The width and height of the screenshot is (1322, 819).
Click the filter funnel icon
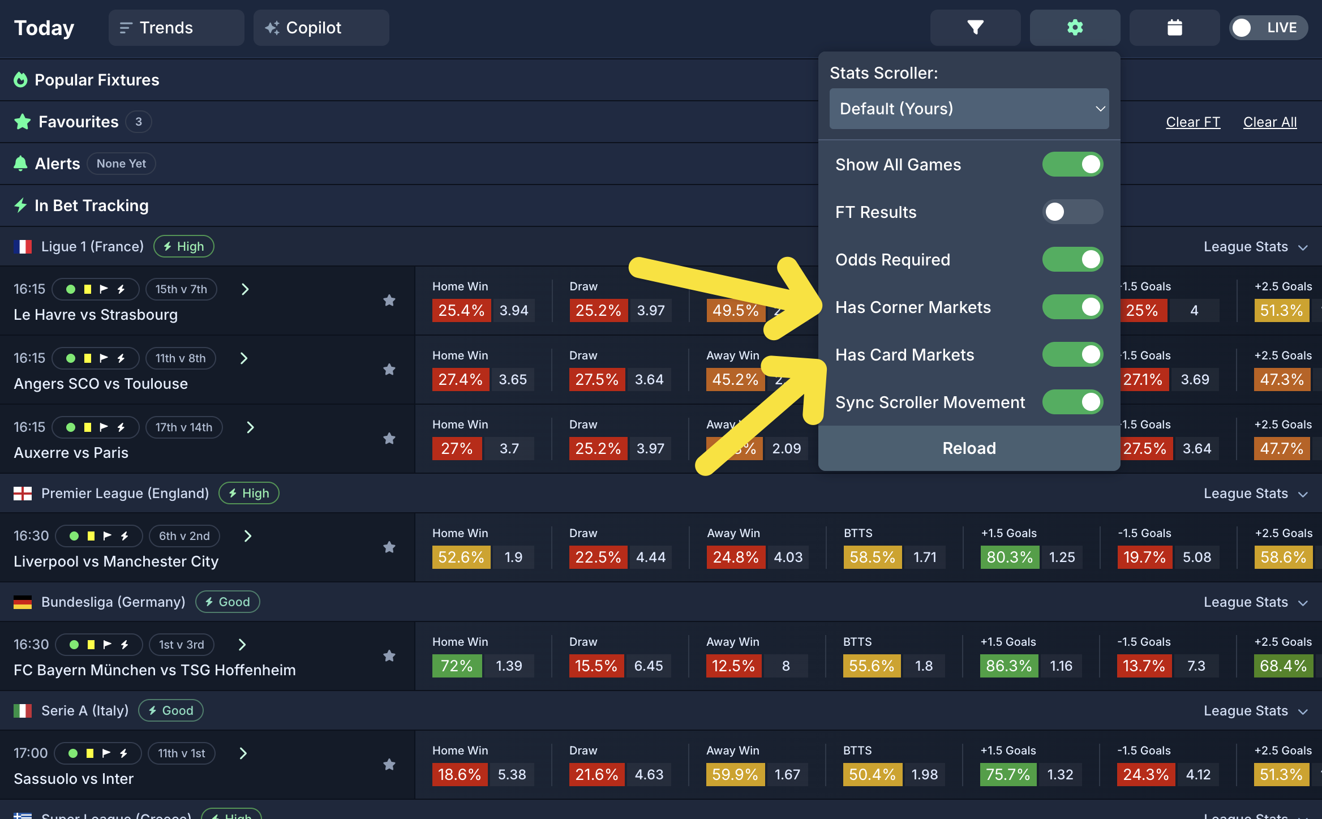(x=975, y=27)
